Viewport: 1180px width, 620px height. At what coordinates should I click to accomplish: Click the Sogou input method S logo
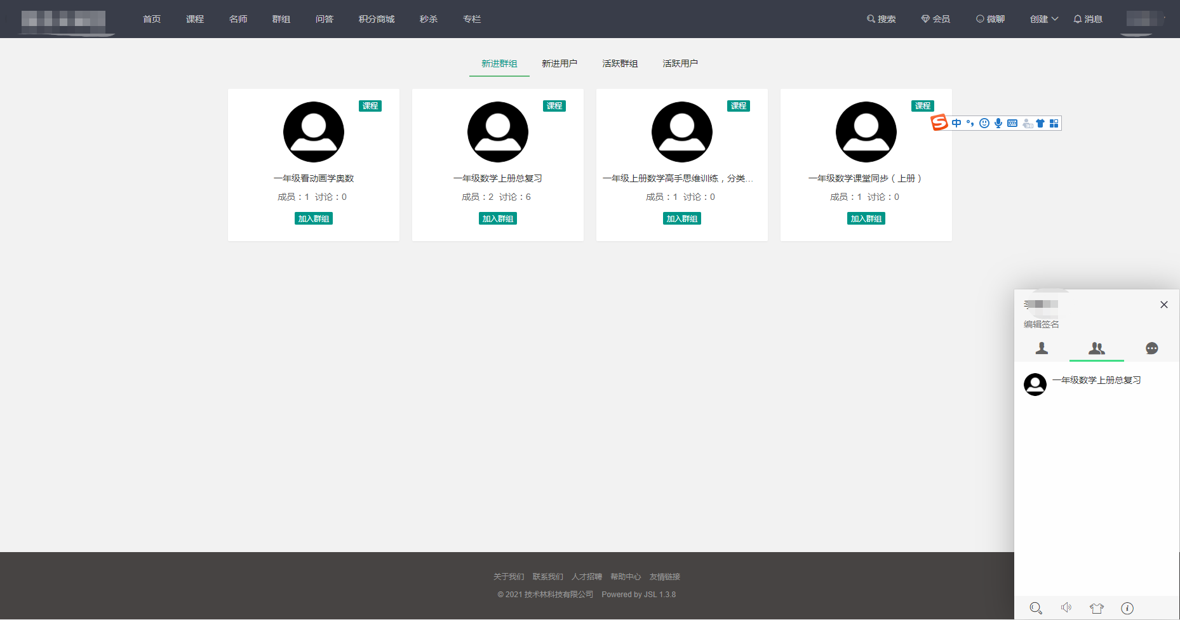pyautogui.click(x=939, y=122)
